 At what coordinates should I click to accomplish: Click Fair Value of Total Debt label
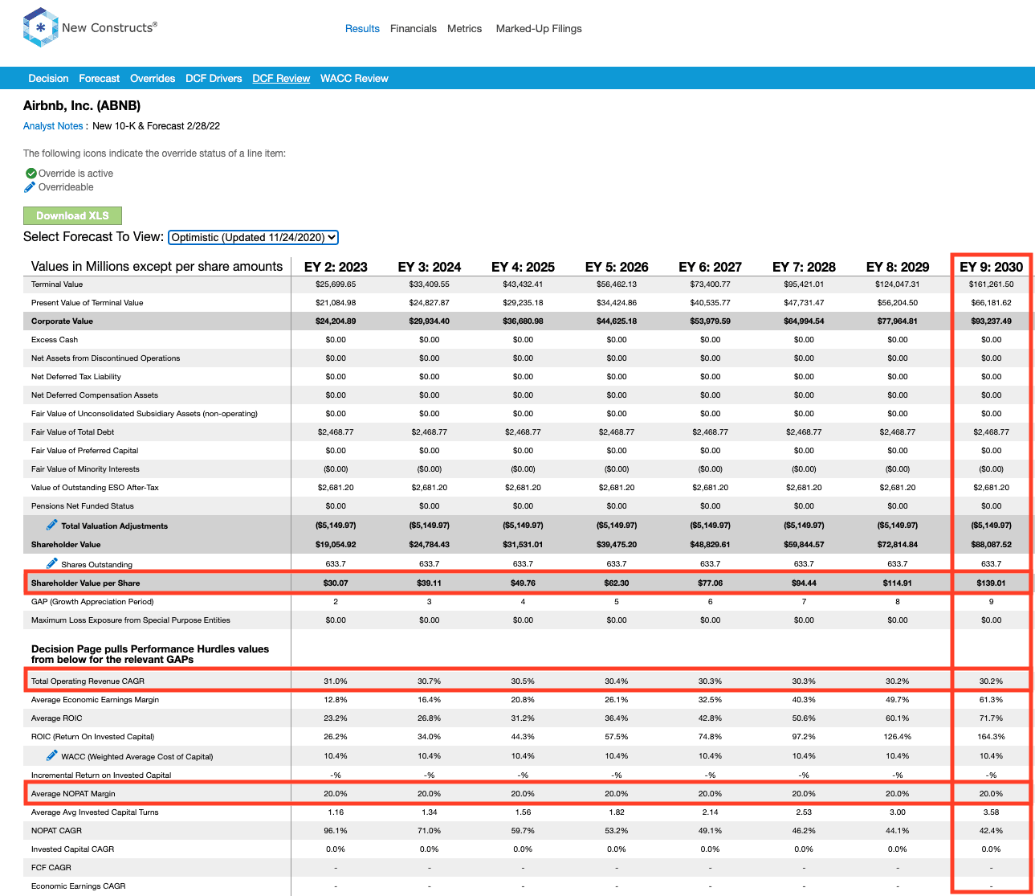pos(73,432)
